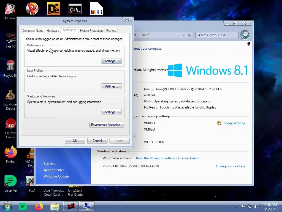This screenshot has width=282, height=212.
Task: Open Dissenter from the taskbar
Action: tap(23, 206)
